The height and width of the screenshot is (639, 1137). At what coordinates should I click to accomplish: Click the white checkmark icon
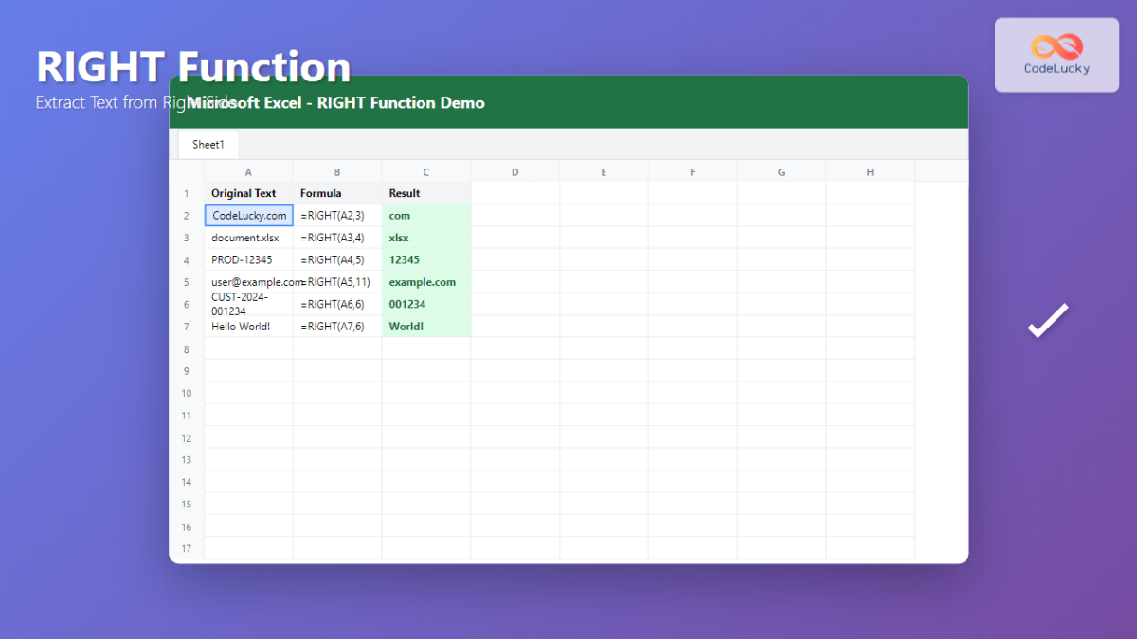(1046, 322)
